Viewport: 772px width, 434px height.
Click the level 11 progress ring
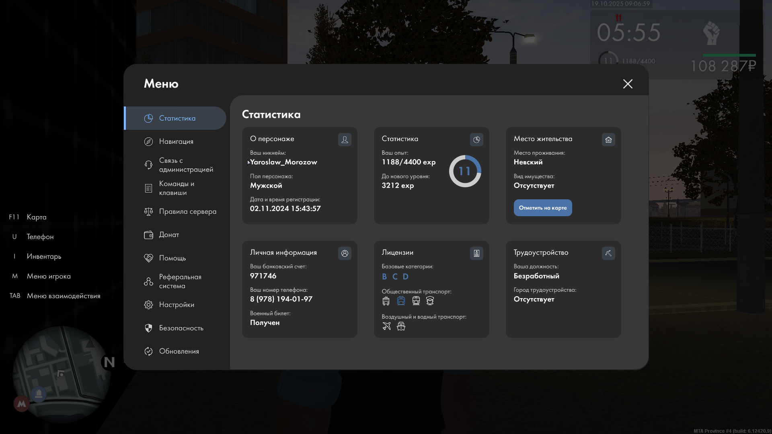pyautogui.click(x=465, y=171)
